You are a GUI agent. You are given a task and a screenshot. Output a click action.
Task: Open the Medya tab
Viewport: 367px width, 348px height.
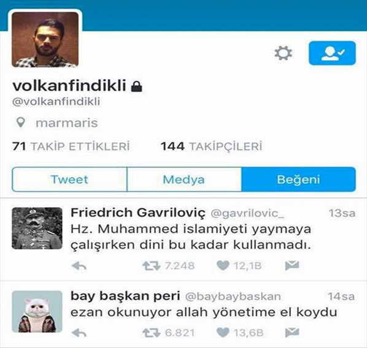click(x=184, y=180)
